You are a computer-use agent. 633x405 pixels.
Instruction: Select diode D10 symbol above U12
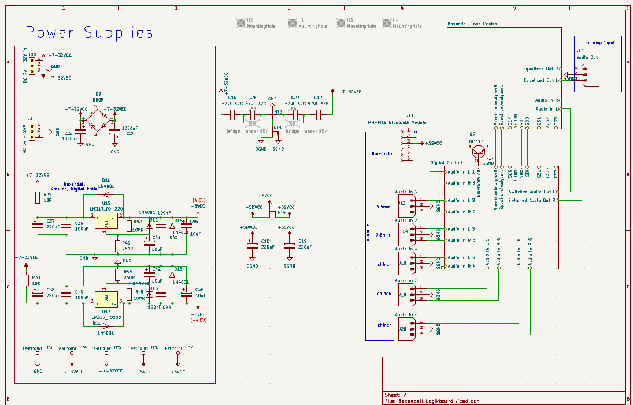pyautogui.click(x=106, y=195)
